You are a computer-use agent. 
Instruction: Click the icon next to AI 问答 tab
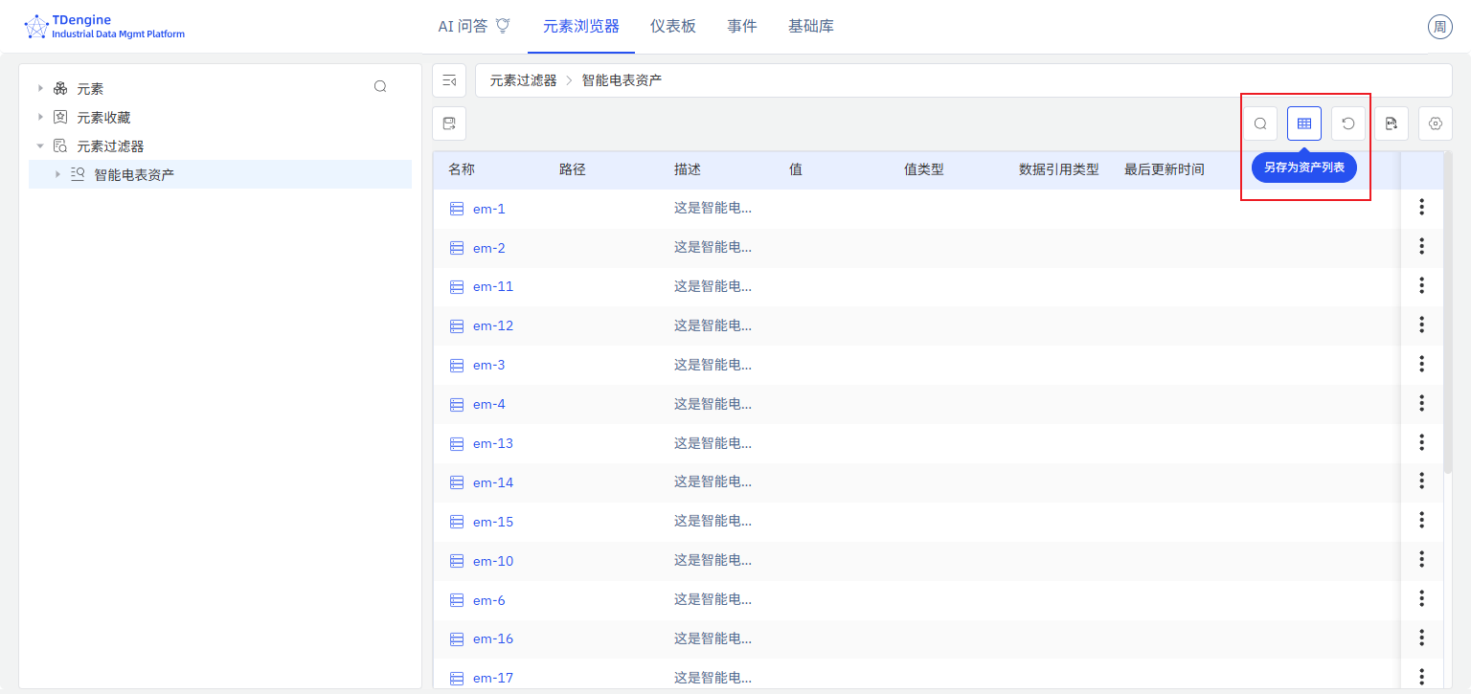502,25
